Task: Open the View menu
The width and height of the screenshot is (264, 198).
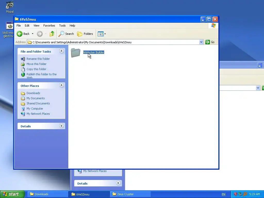Action: [x=36, y=26]
